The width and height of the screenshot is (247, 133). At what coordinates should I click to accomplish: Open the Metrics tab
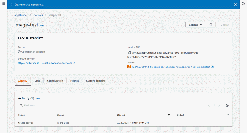coord(74,81)
